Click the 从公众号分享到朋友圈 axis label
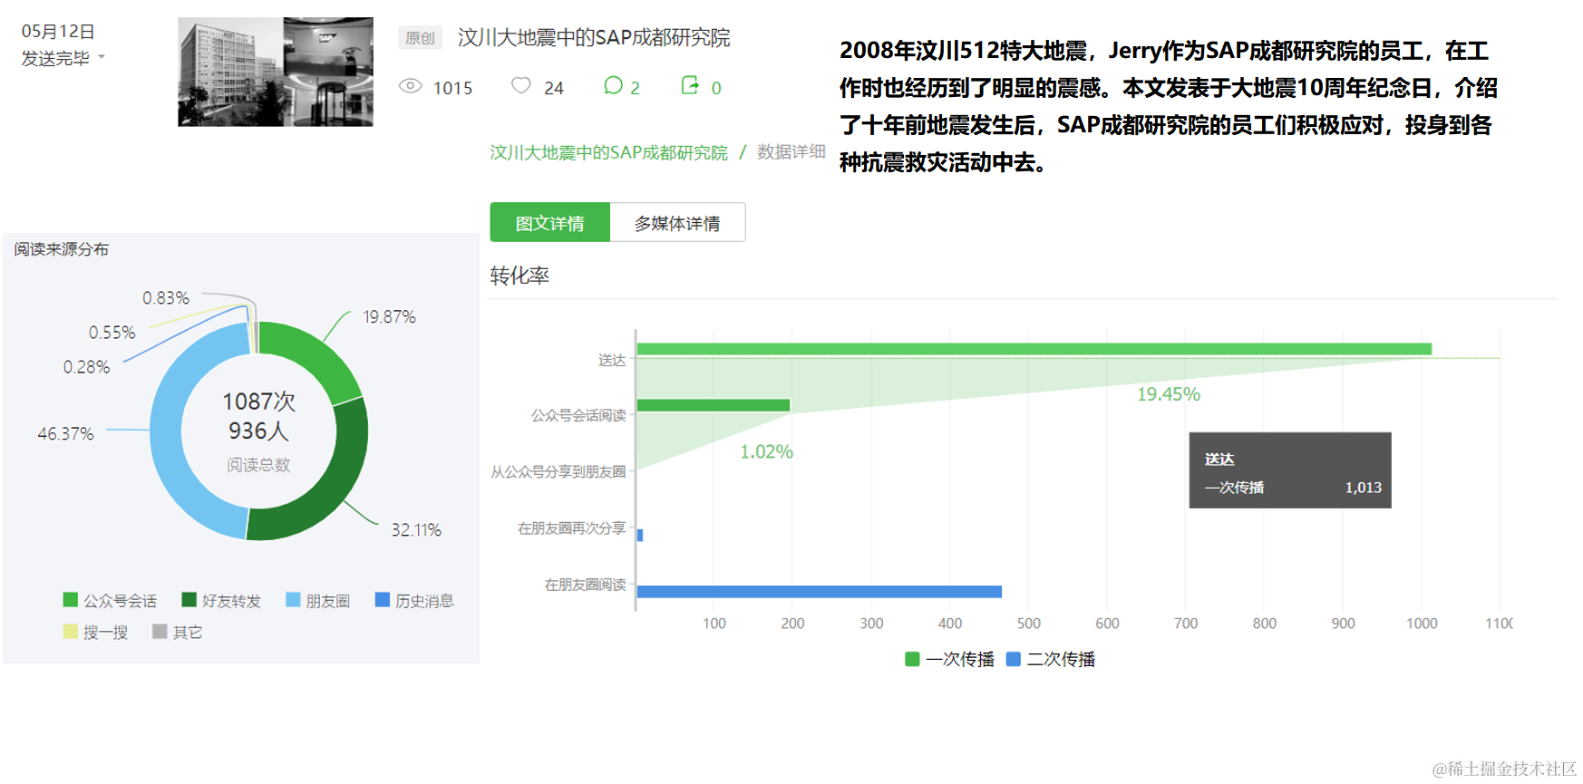Screen dimensions: 1583x784 tap(558, 472)
